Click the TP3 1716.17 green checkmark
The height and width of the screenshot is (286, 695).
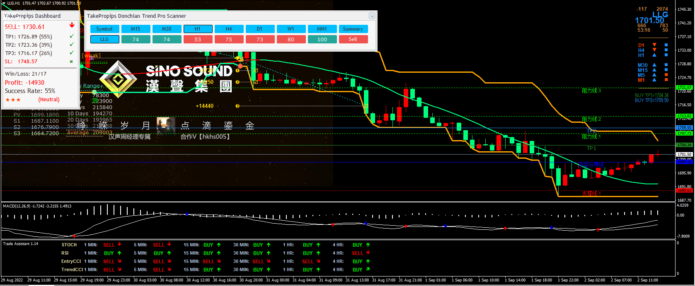(x=72, y=53)
